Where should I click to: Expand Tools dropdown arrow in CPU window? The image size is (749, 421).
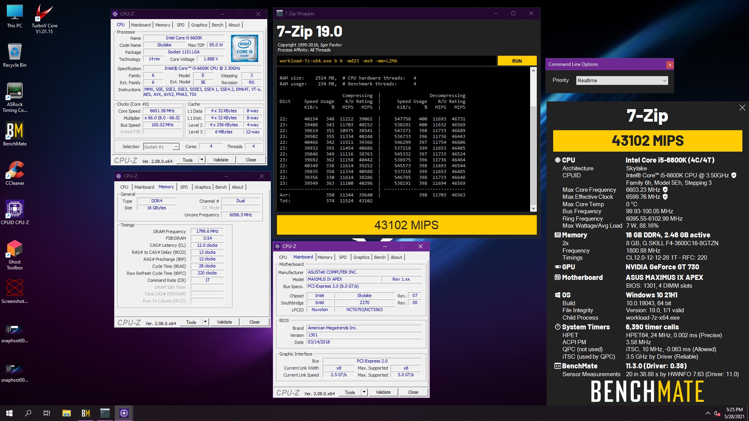[x=202, y=160]
